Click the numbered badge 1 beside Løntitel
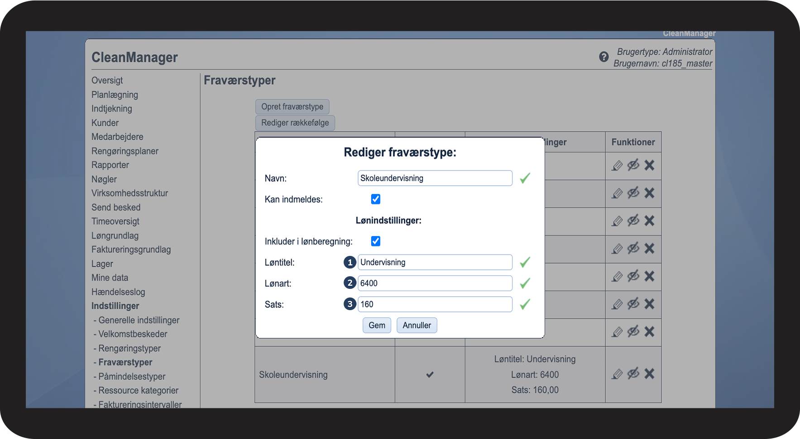The image size is (800, 439). pos(350,262)
